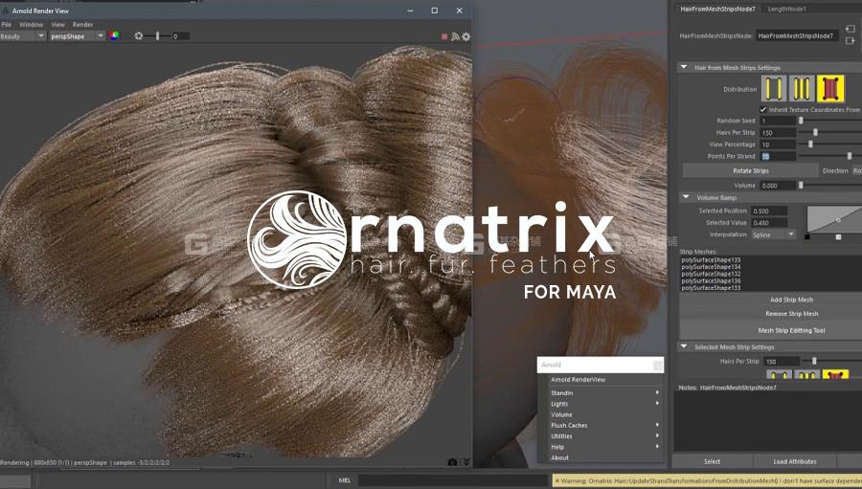Stop rendering with the red square icon
862x489 pixels.
point(444,36)
